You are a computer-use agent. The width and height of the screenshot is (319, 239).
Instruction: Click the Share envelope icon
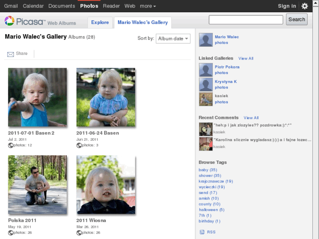click(x=11, y=54)
